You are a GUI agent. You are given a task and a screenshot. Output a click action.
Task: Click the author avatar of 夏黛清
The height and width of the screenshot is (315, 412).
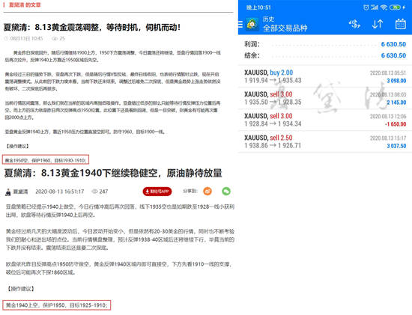click(8, 192)
